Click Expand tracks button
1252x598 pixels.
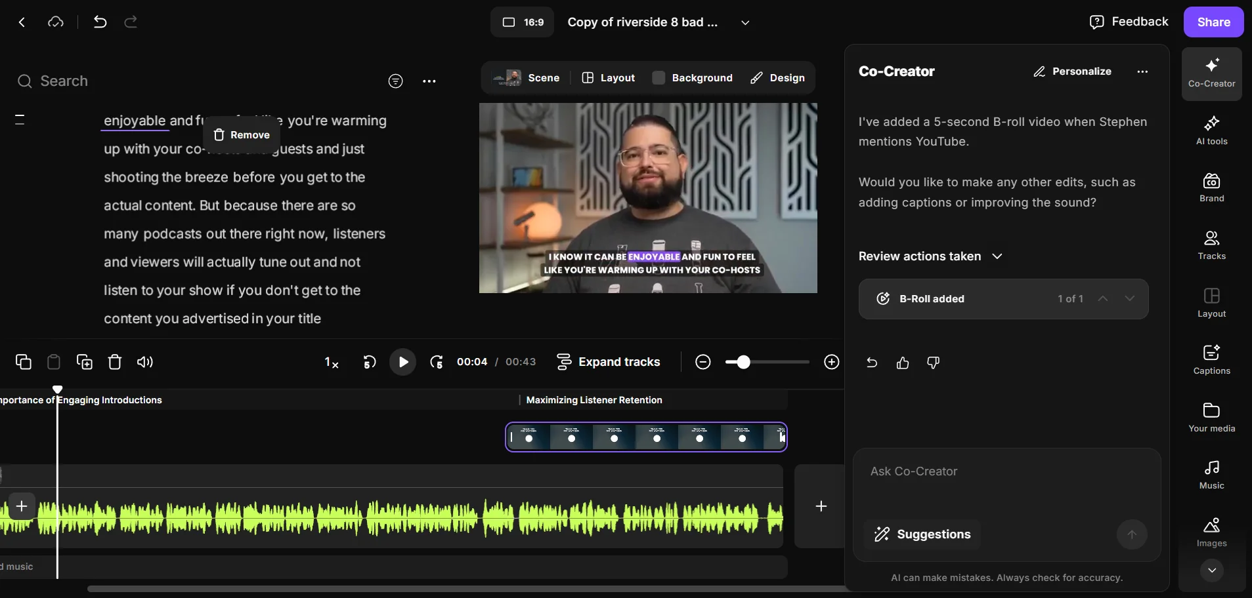pos(608,362)
